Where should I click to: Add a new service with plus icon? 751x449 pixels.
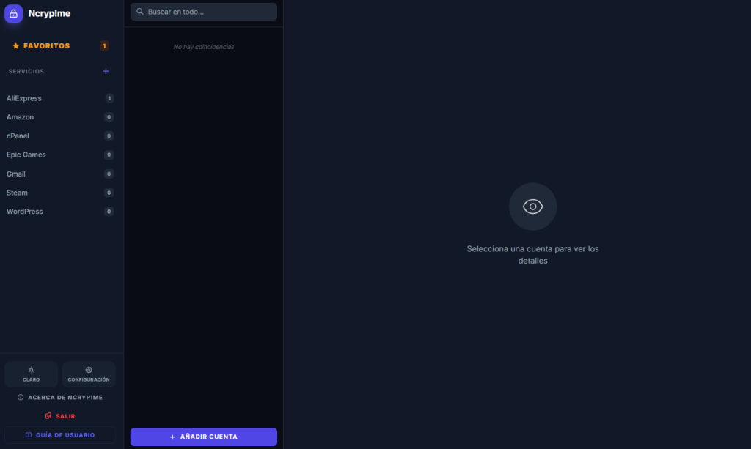click(106, 71)
